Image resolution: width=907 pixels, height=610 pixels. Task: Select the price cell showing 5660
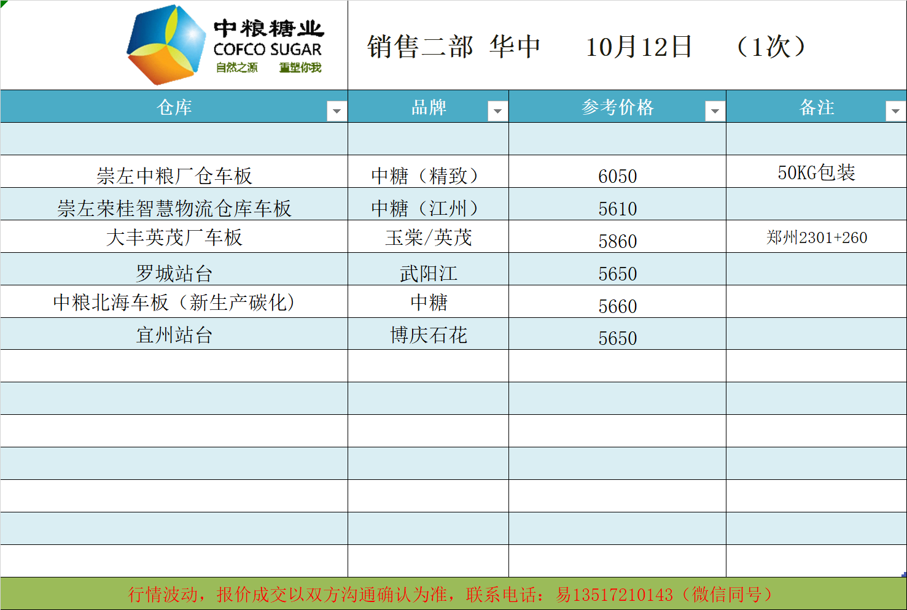coord(617,306)
